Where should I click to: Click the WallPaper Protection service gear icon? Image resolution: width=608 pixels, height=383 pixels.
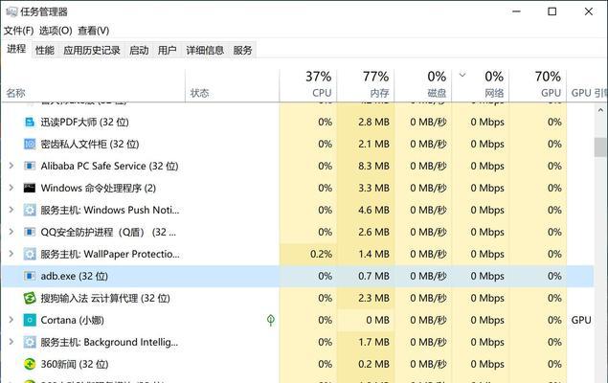point(30,255)
